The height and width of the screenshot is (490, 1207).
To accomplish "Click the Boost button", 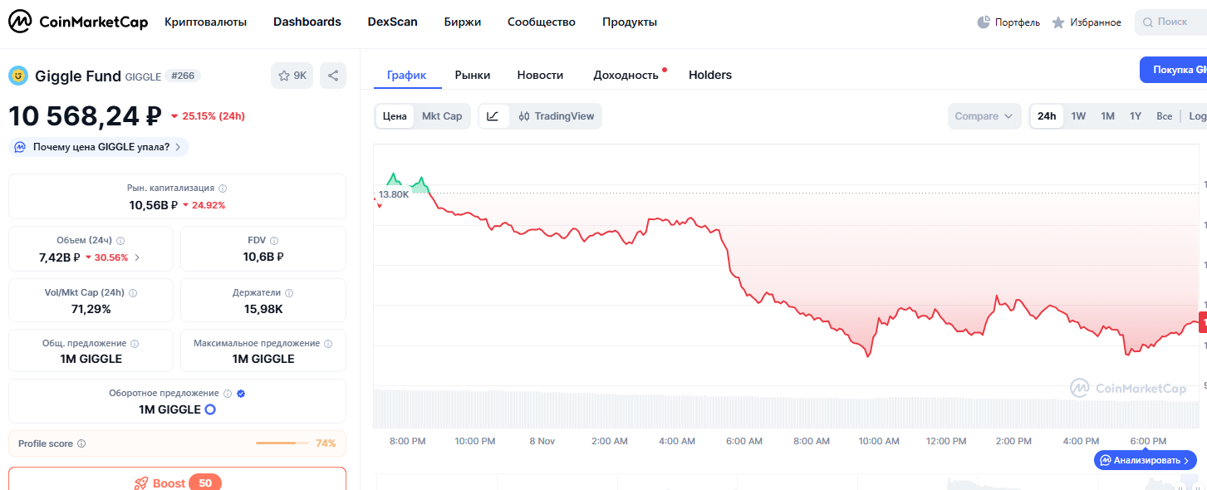I will 177,482.
